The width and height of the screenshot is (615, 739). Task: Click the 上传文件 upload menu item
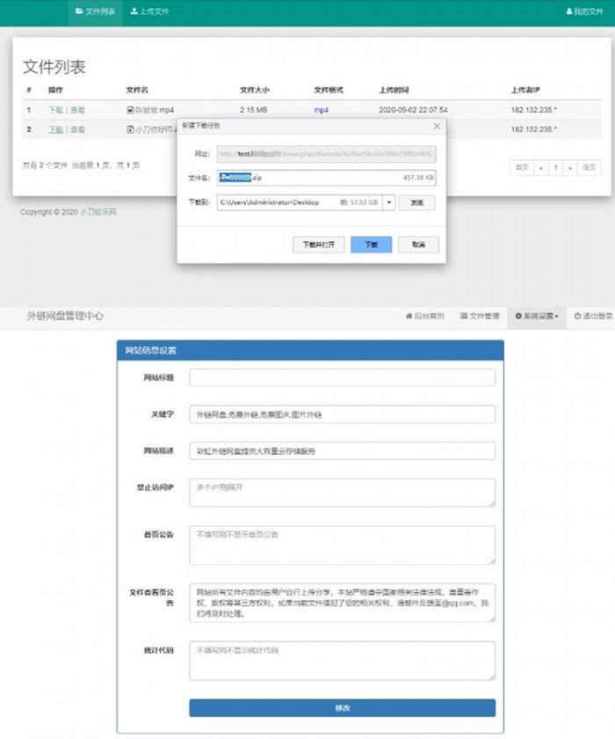[x=149, y=12]
